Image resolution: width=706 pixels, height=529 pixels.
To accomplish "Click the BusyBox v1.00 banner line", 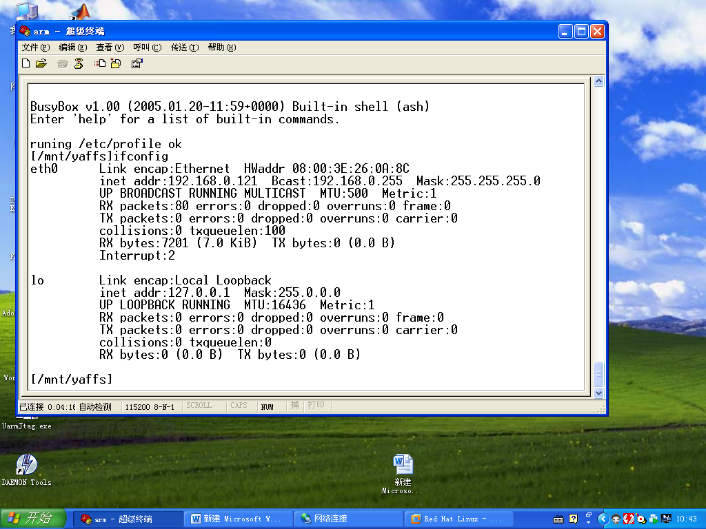I will [x=230, y=107].
